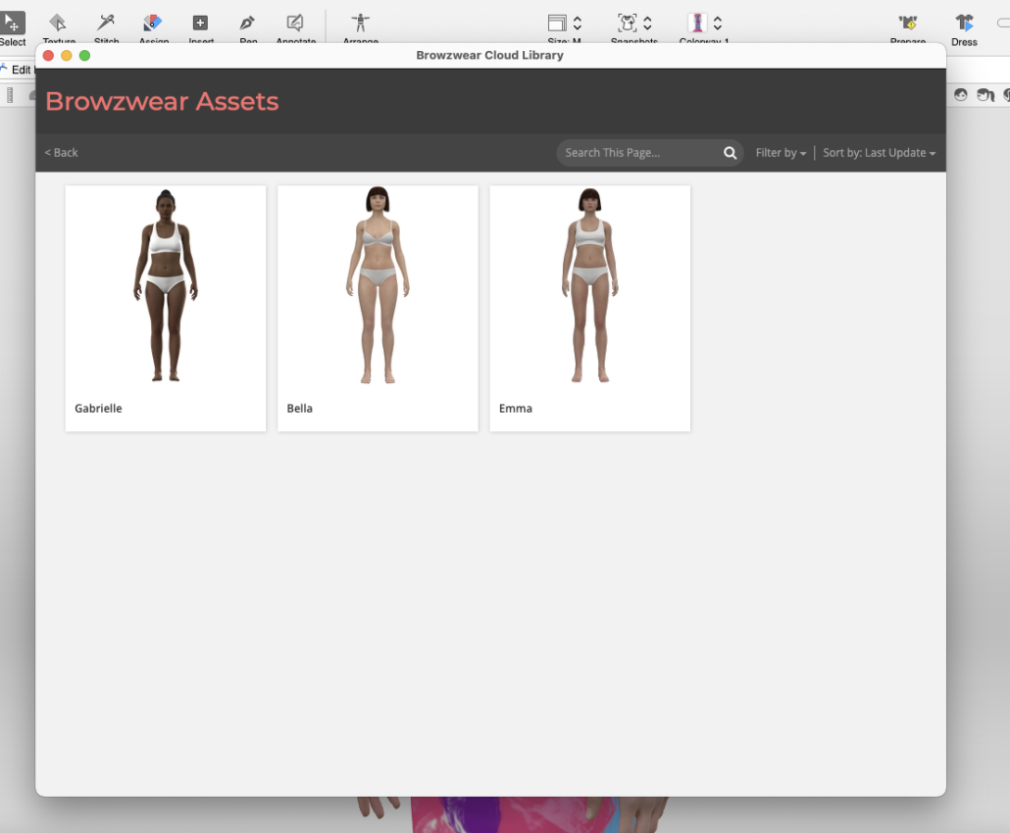Open the Sort by Last Update menu
This screenshot has width=1010, height=833.
tap(879, 153)
